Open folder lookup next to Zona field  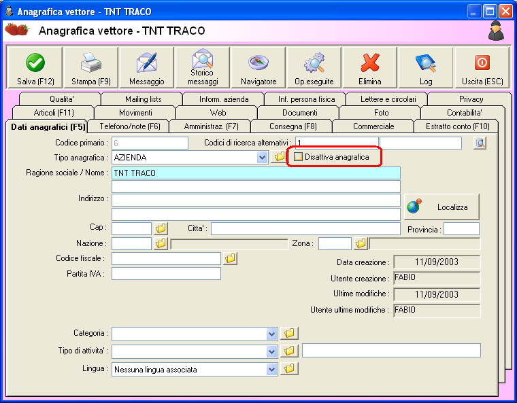[x=361, y=243]
